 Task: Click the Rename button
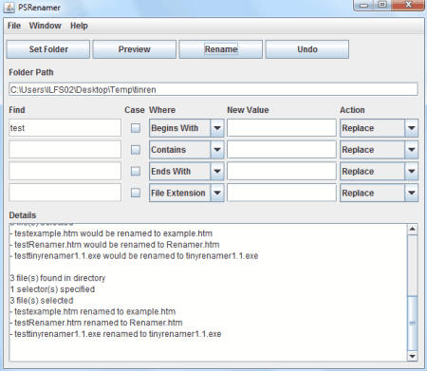pos(221,49)
